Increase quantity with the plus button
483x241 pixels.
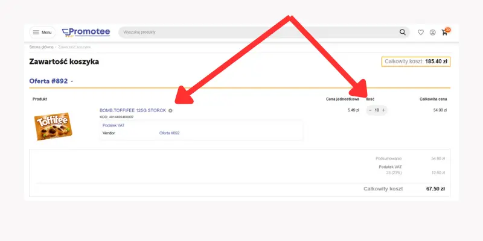[383, 110]
